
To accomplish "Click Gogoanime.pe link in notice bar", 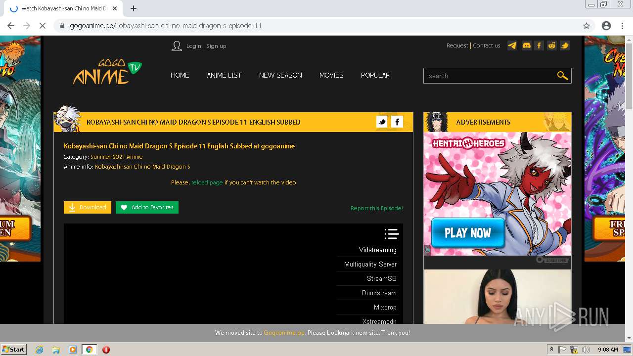I will click(284, 333).
